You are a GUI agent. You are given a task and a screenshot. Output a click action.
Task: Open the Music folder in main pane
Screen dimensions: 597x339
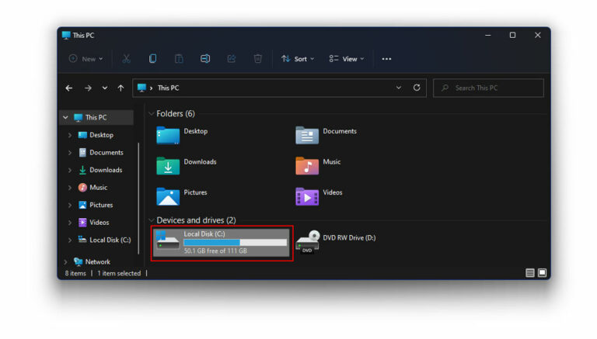[307, 166]
